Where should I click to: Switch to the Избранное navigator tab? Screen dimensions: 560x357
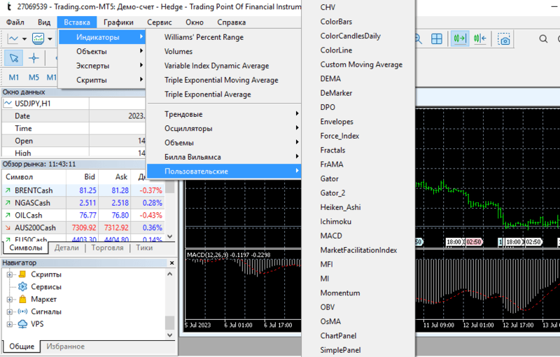(65, 346)
